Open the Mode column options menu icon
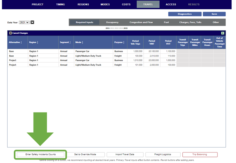The height and width of the screenshot is (163, 236). (x=83, y=43)
